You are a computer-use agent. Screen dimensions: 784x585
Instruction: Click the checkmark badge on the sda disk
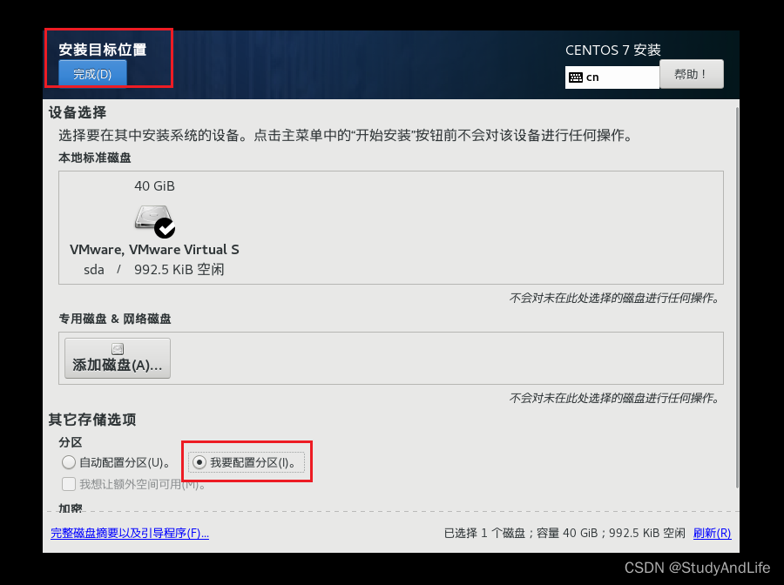point(165,228)
